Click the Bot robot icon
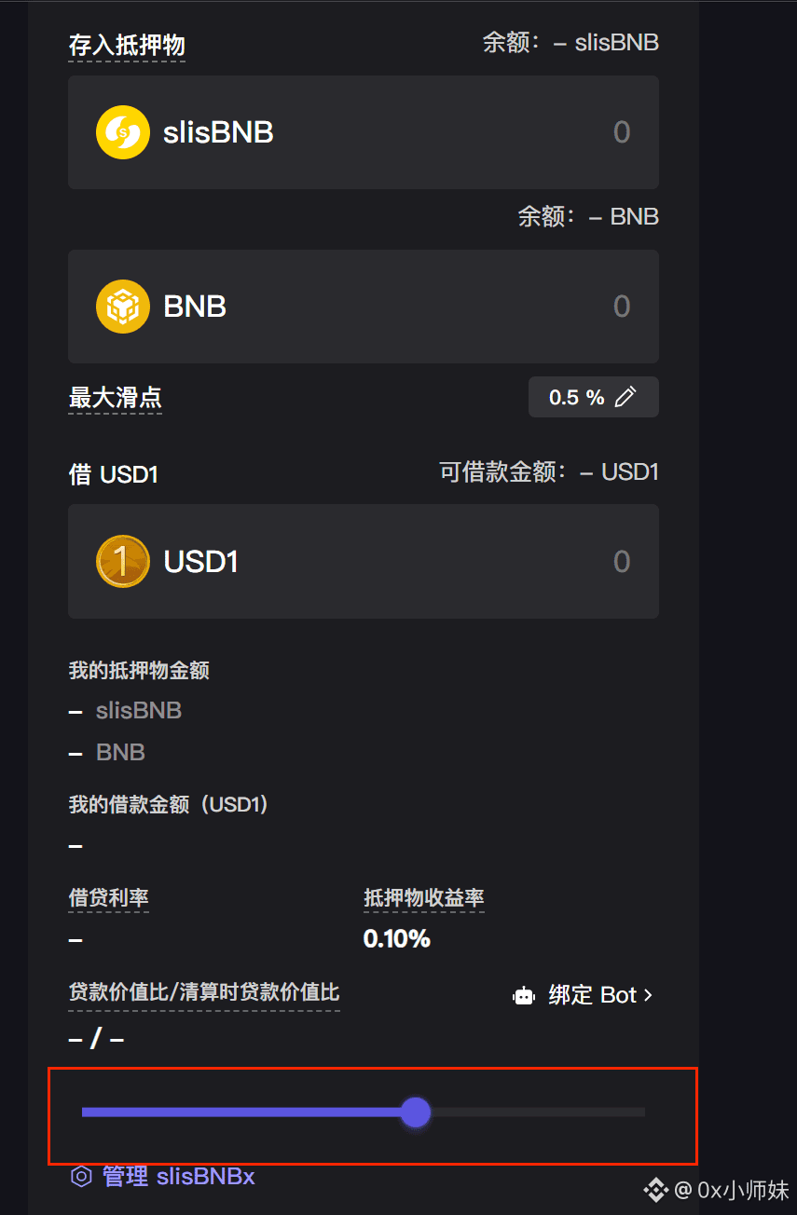Viewport: 797px width, 1215px height. pos(524,996)
